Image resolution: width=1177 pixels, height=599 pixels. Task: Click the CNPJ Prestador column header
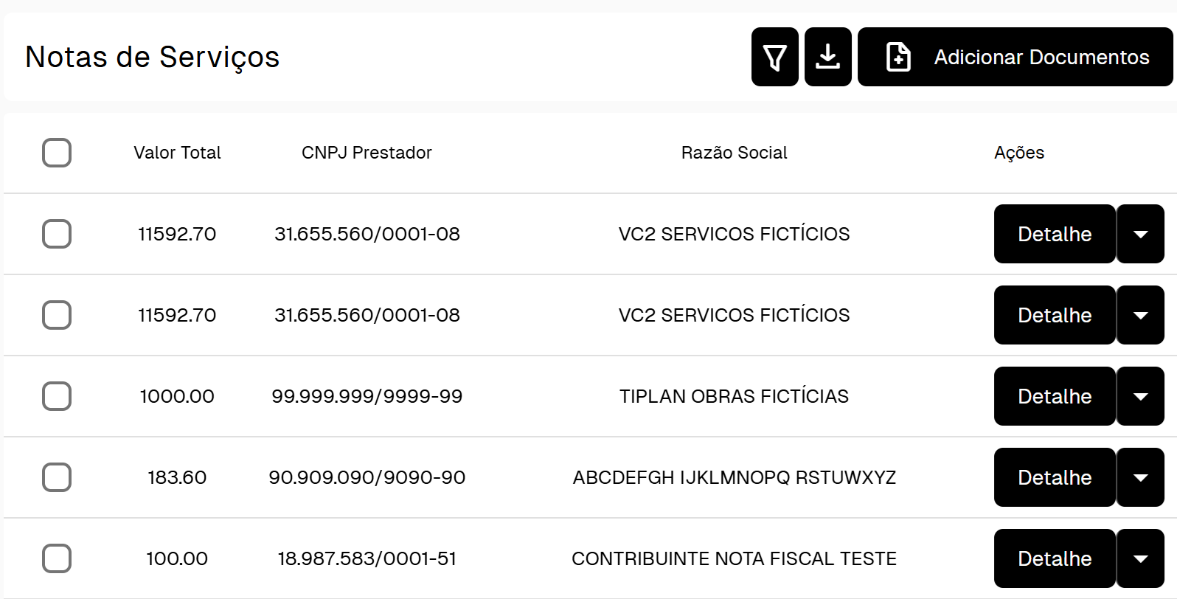click(367, 153)
